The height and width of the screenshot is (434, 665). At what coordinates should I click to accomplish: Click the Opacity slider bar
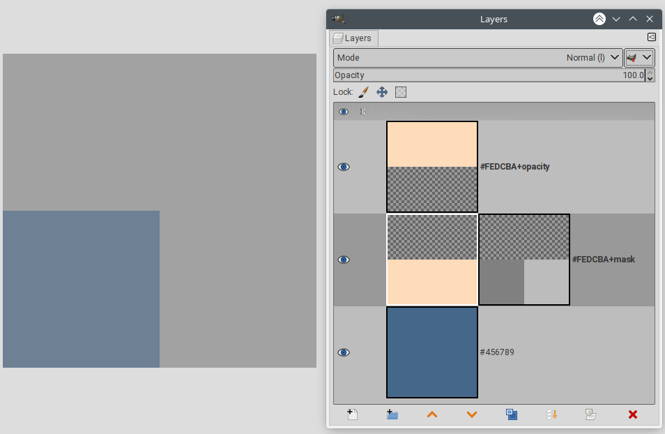(489, 75)
